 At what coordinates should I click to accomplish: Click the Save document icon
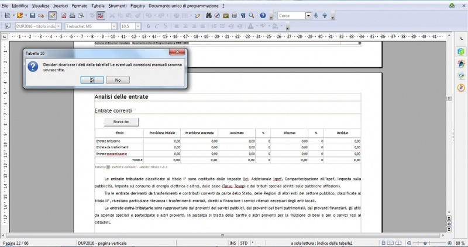click(x=33, y=15)
